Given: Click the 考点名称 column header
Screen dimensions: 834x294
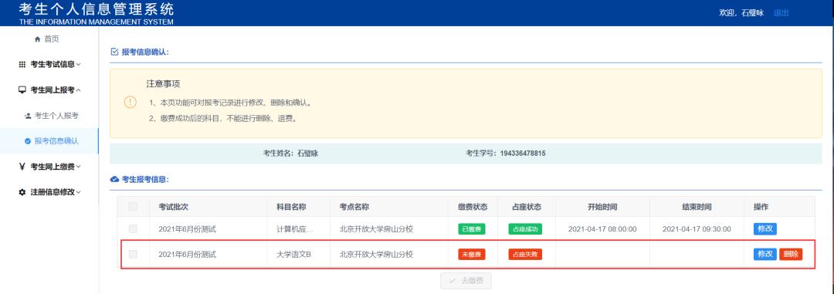Looking at the screenshot, I should (354, 207).
